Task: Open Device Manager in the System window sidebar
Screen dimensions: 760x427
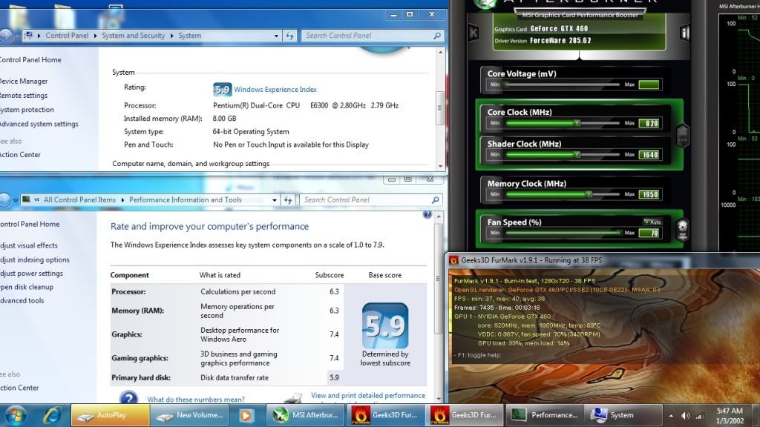Action: click(23, 82)
